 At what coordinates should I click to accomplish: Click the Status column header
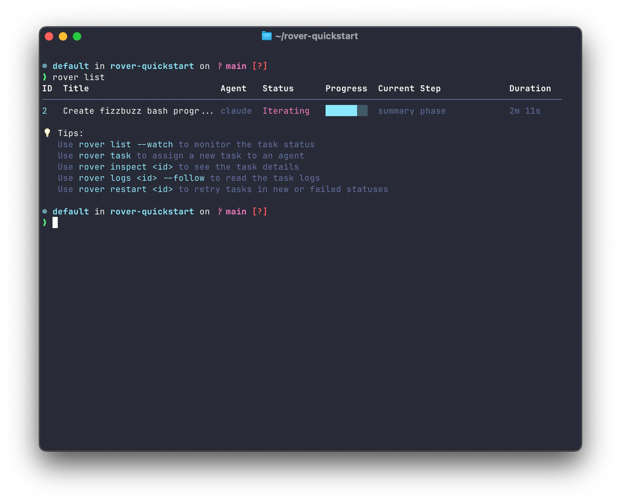click(x=278, y=88)
